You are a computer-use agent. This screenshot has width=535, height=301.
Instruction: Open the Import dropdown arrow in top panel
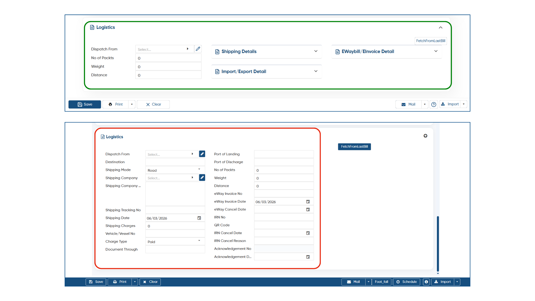point(464,104)
